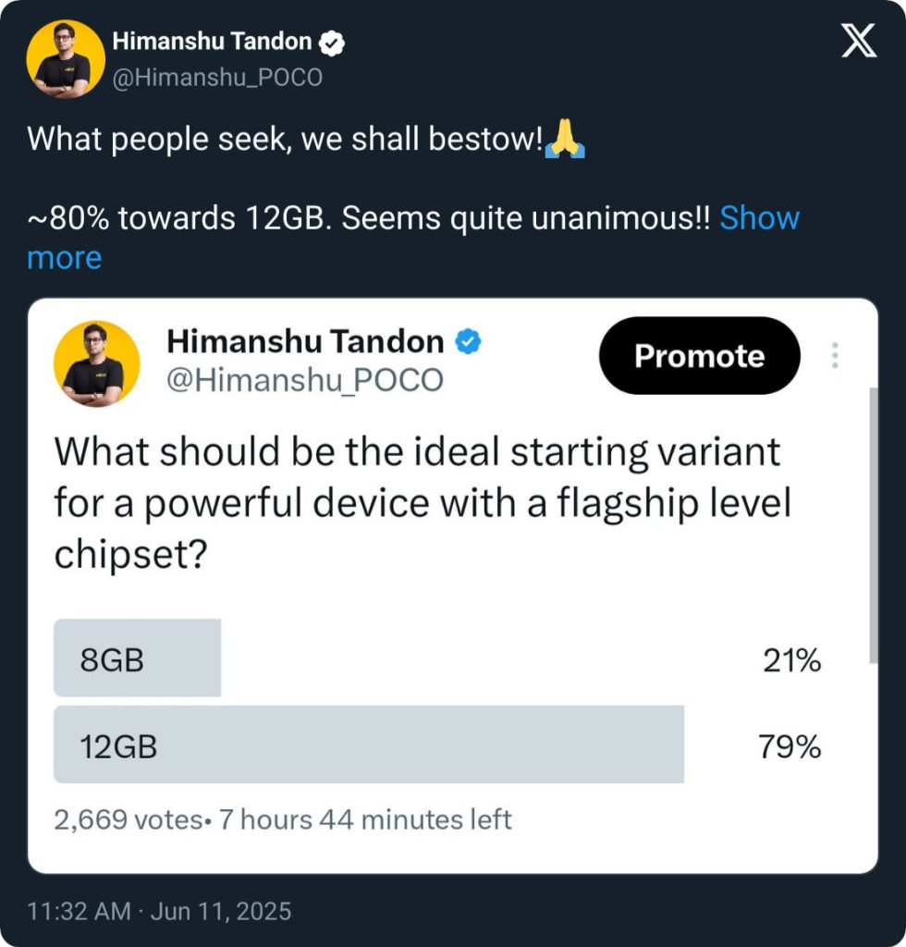The height and width of the screenshot is (947, 906).
Task: Click the quoted post profile avatar
Action: pyautogui.click(x=96, y=364)
